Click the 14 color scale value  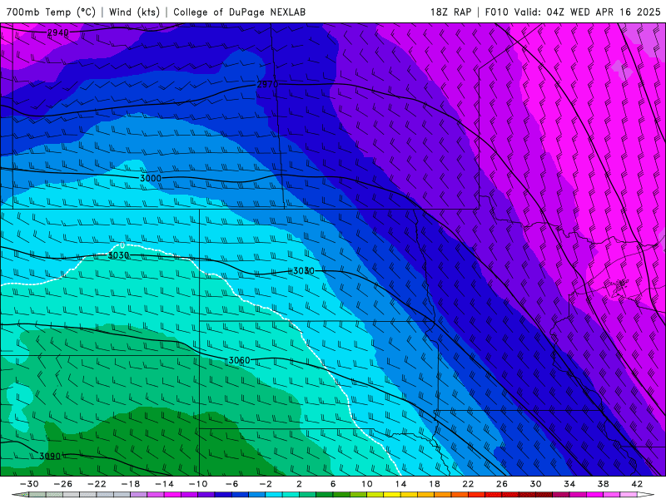[x=400, y=484]
